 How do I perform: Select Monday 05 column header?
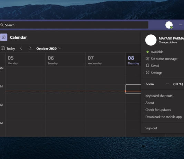pyautogui.click(x=25, y=60)
